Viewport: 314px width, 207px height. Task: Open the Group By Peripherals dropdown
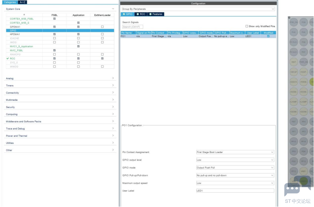(x=198, y=9)
